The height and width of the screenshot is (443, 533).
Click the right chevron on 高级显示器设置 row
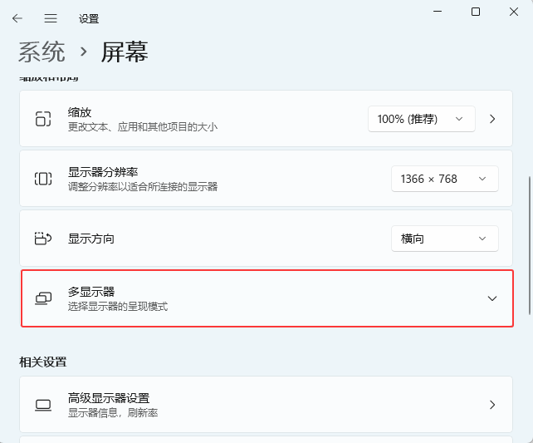(x=492, y=405)
